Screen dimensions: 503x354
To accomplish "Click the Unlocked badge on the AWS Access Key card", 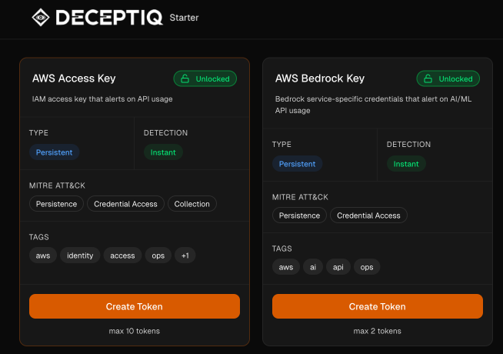I will click(x=205, y=78).
